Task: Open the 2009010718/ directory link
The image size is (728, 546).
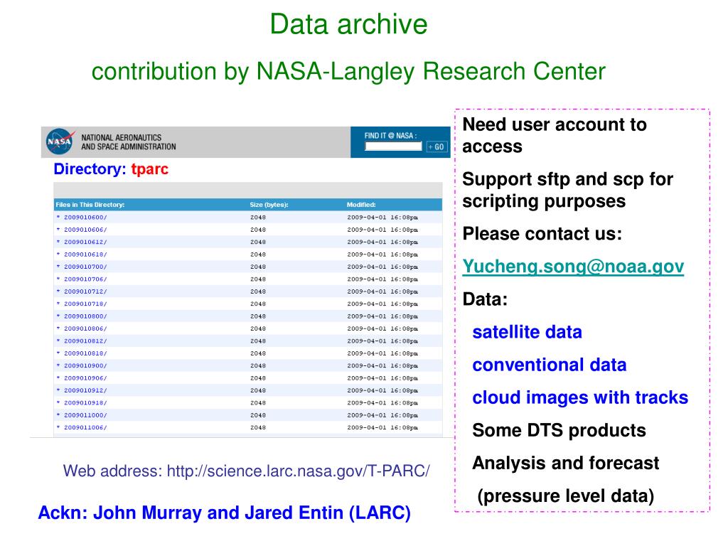Action: [x=85, y=304]
